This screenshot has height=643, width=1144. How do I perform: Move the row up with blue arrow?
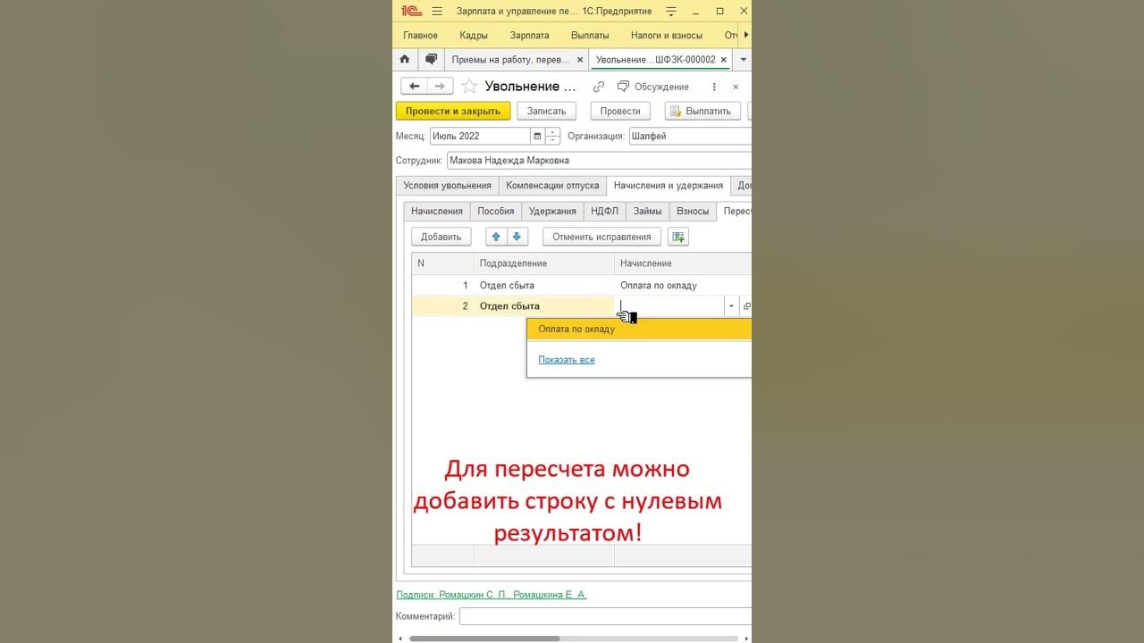(x=496, y=237)
